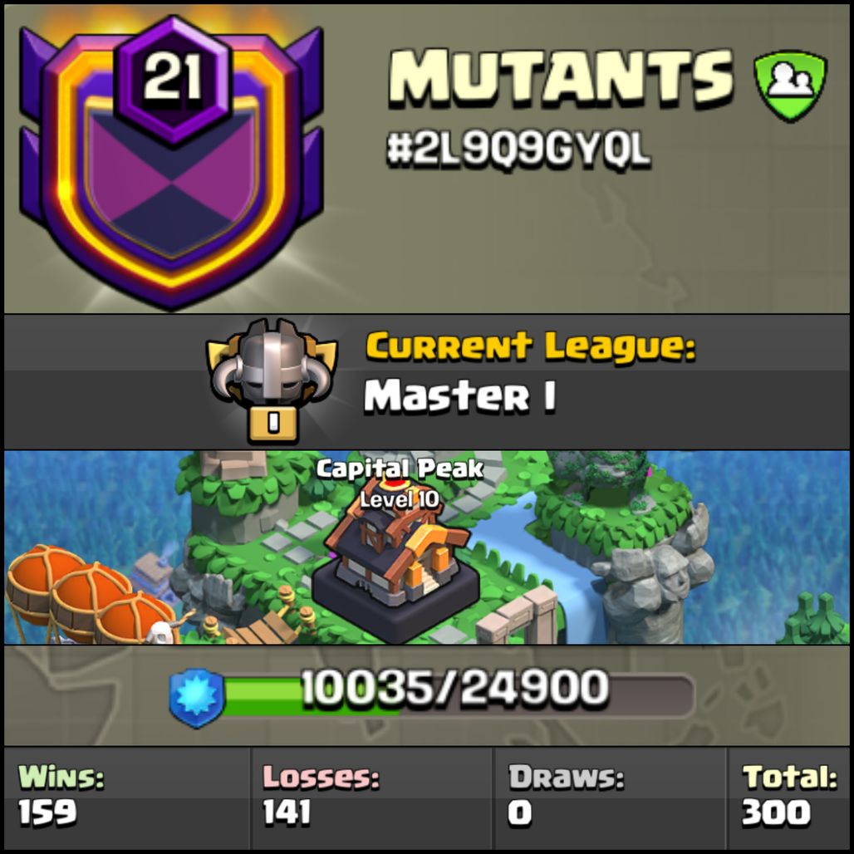This screenshot has height=854, width=854.
Task: Click the green friends shield icon
Action: pos(790,86)
